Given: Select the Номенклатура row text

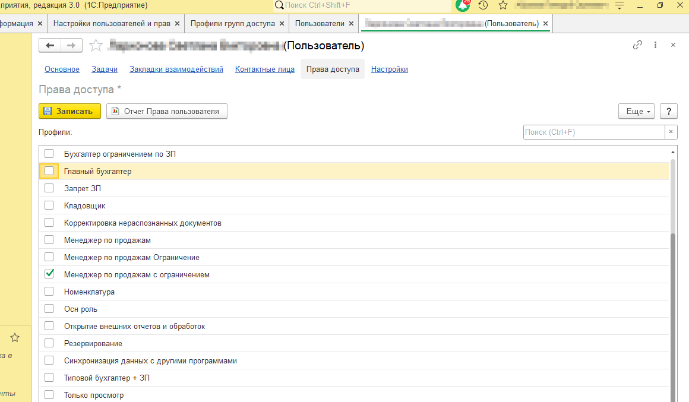Looking at the screenshot, I should pos(89,292).
